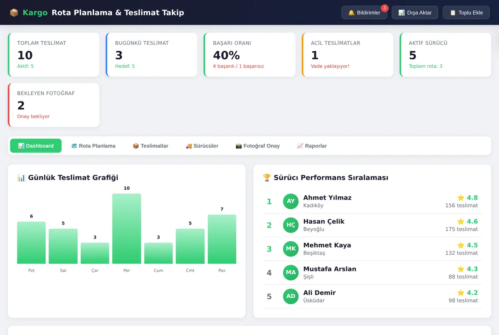Screen dimensions: 499x335
Task: Export data with Dışa Aktar
Action: 415,12
